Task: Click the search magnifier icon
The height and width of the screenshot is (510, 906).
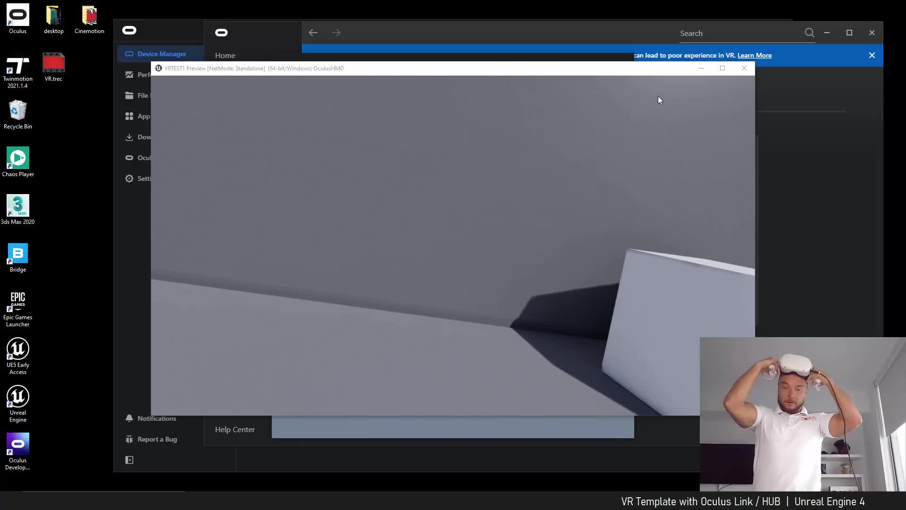Action: coord(809,33)
